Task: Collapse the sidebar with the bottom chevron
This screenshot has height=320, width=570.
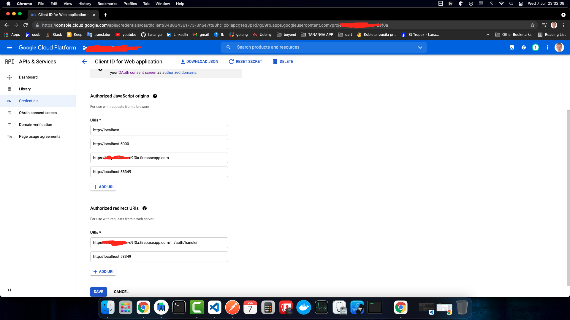Action: pyautogui.click(x=9, y=290)
